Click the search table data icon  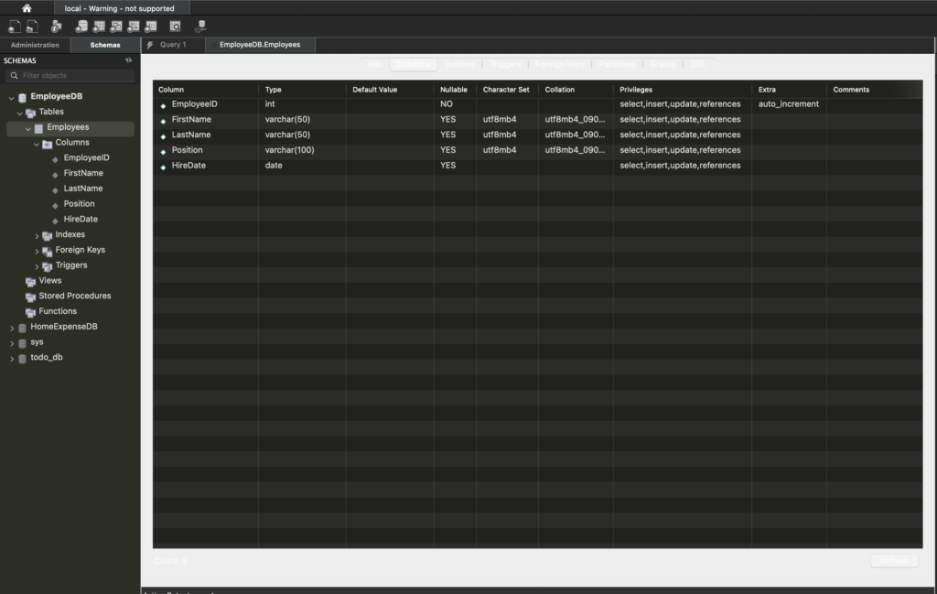(x=175, y=27)
